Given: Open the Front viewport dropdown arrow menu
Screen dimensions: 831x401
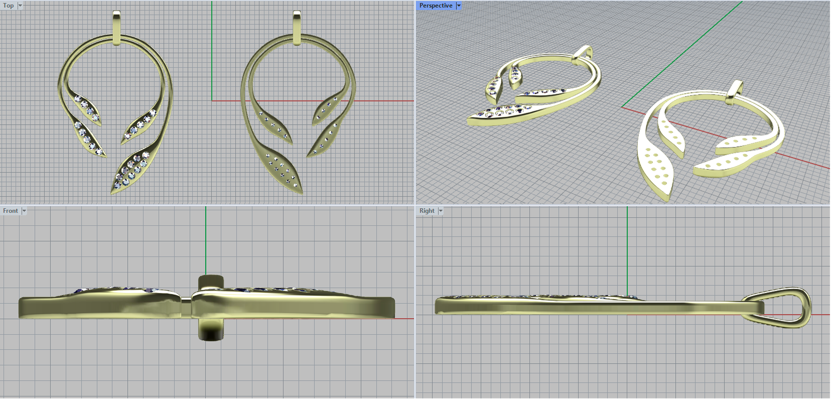Looking at the screenshot, I should click(x=24, y=211).
